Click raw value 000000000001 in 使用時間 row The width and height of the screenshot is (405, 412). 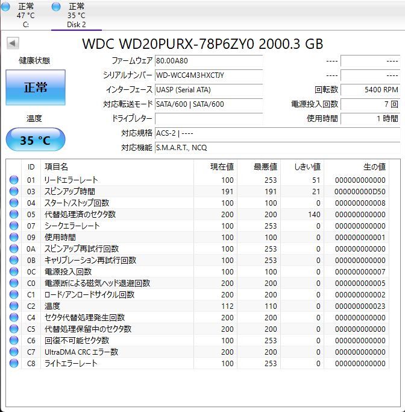[x=360, y=237]
